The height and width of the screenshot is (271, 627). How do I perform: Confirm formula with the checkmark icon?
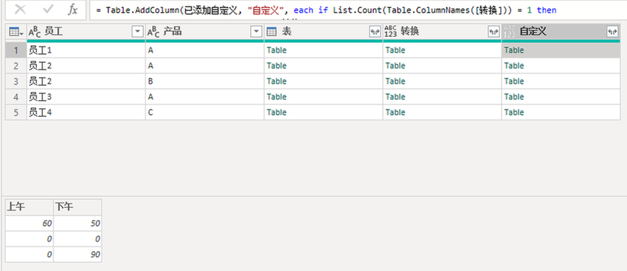[x=48, y=10]
